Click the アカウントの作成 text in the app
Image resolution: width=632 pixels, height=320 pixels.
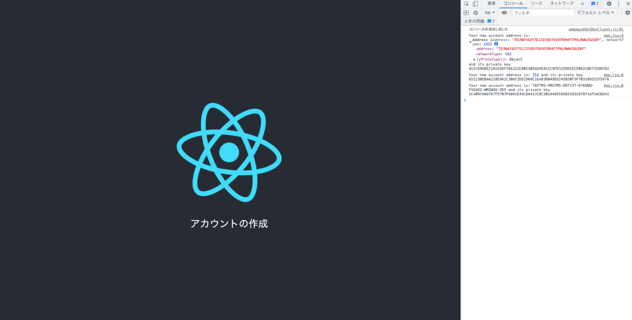coord(229,224)
